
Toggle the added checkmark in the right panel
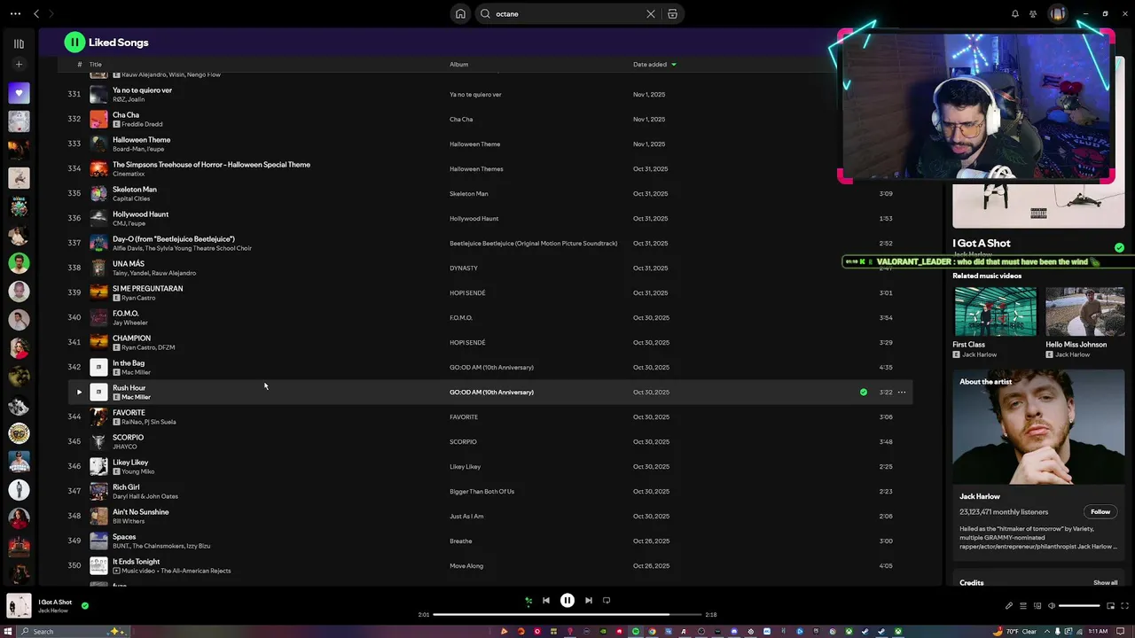click(x=1119, y=248)
